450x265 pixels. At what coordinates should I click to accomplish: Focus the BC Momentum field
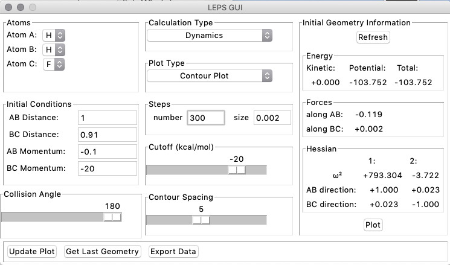(x=107, y=168)
